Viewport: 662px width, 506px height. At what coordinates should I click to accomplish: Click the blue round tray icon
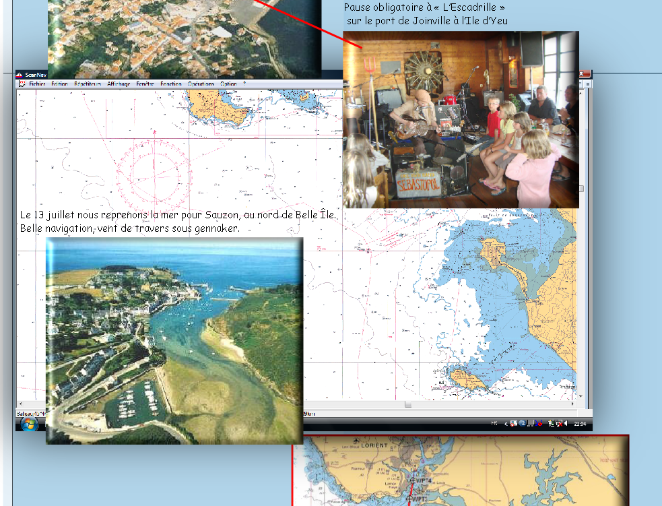coord(522,423)
